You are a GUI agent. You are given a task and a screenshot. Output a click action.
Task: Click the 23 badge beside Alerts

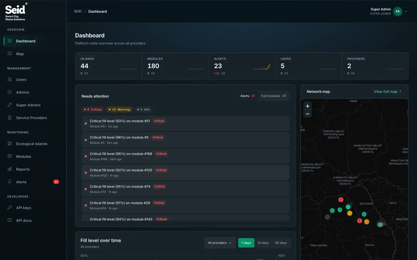[x=56, y=182]
